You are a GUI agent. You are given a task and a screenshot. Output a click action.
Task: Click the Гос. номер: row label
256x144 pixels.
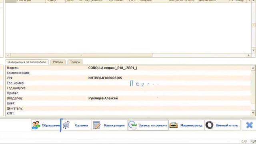16,83
